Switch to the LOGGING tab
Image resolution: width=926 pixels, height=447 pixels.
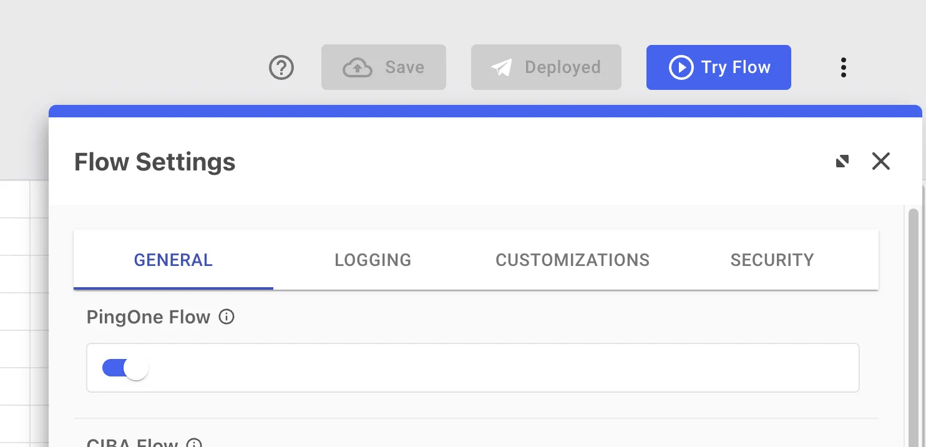pyautogui.click(x=373, y=260)
